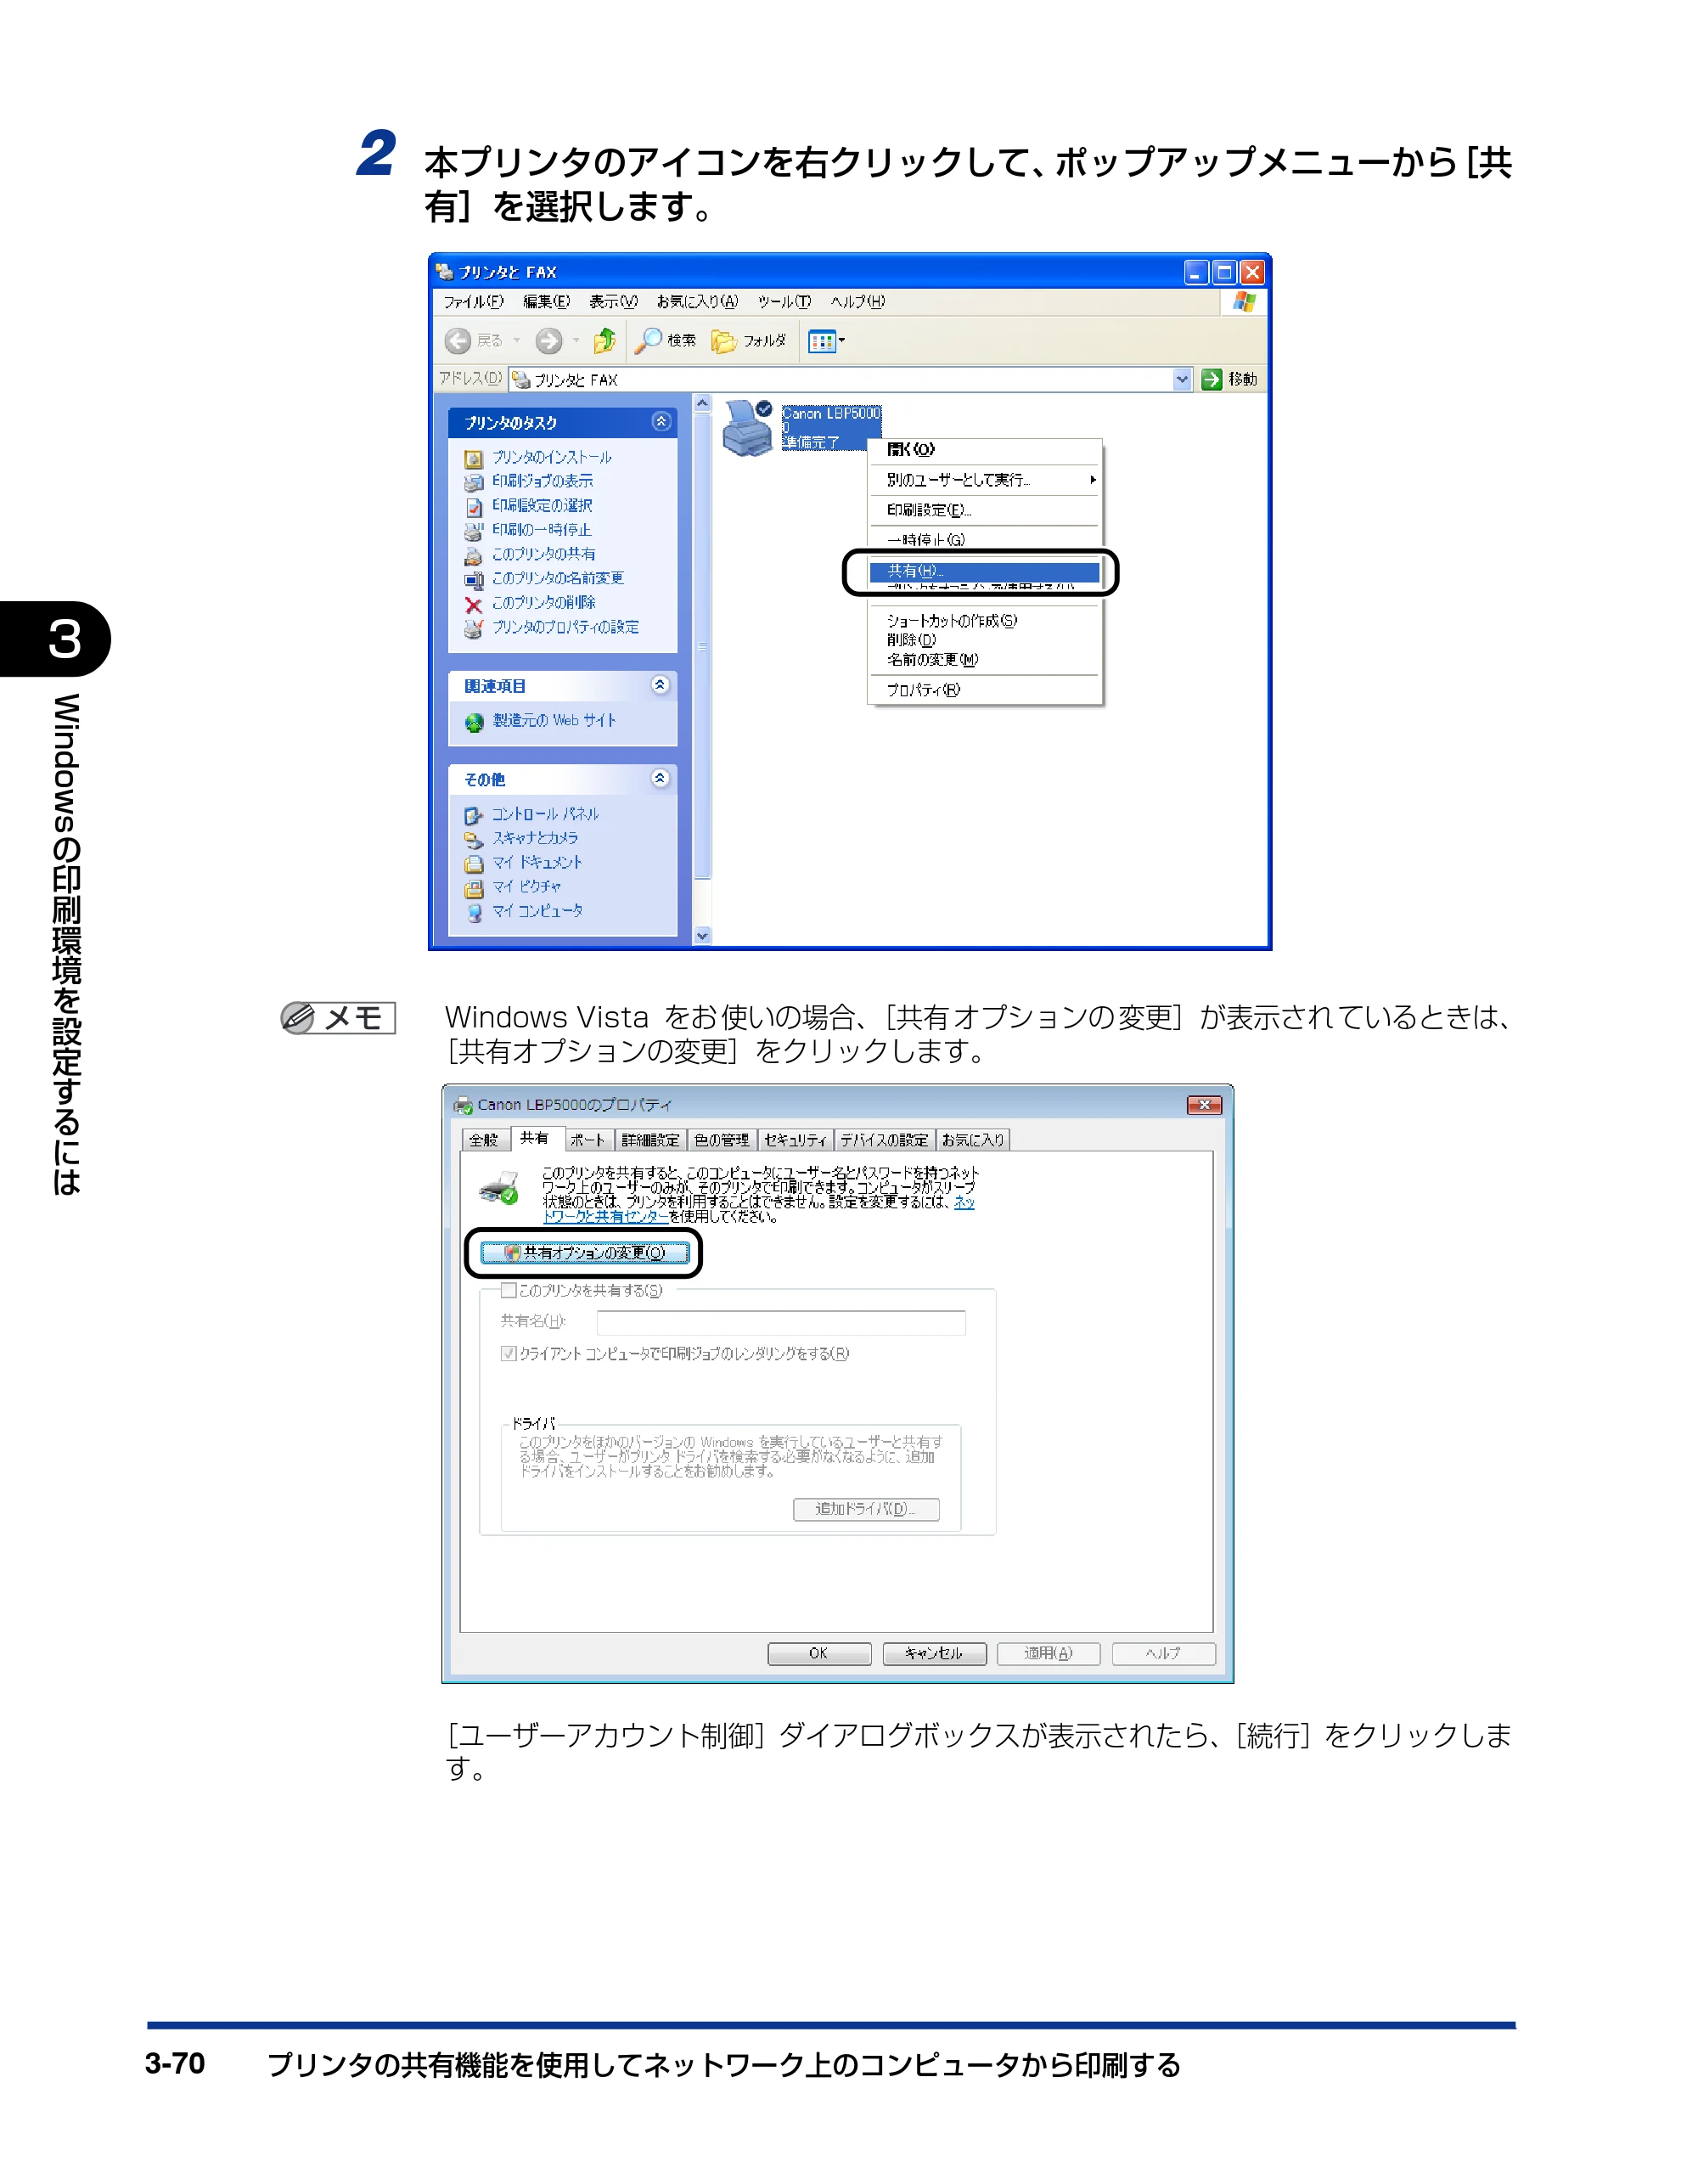The image size is (1698, 2184).
Task: Check このプリンタを共有する checkbox
Action: click(508, 1290)
